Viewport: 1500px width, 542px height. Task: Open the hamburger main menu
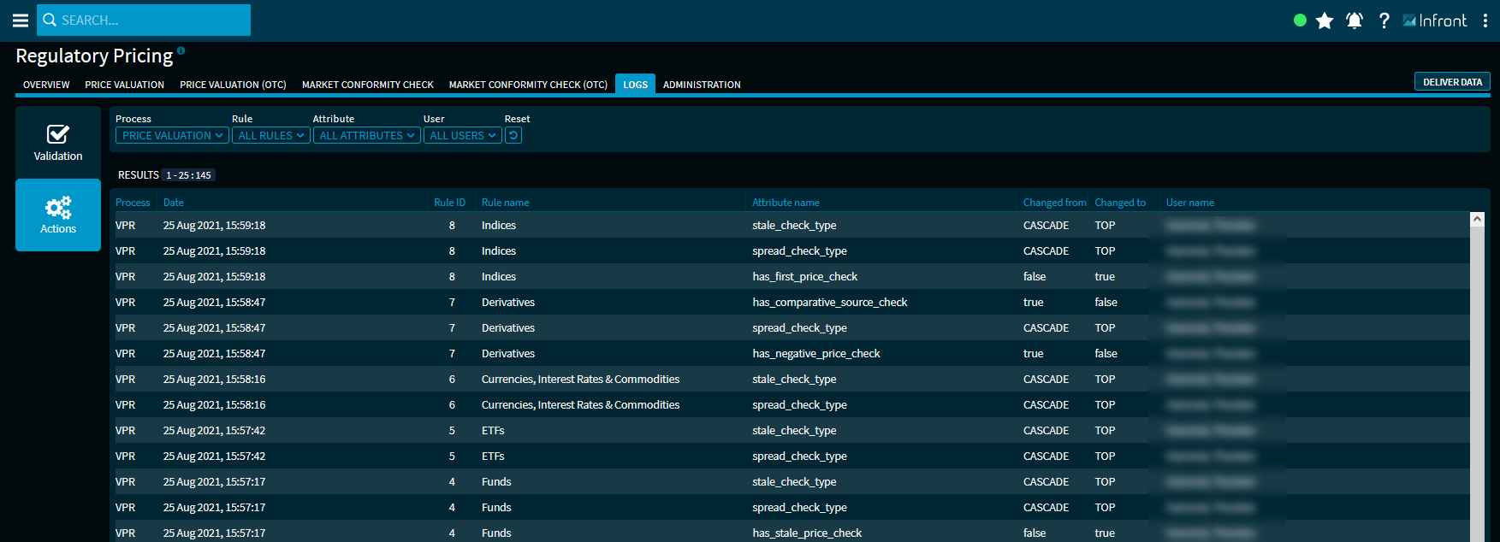[x=21, y=20]
